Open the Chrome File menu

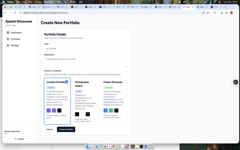[18, 2]
